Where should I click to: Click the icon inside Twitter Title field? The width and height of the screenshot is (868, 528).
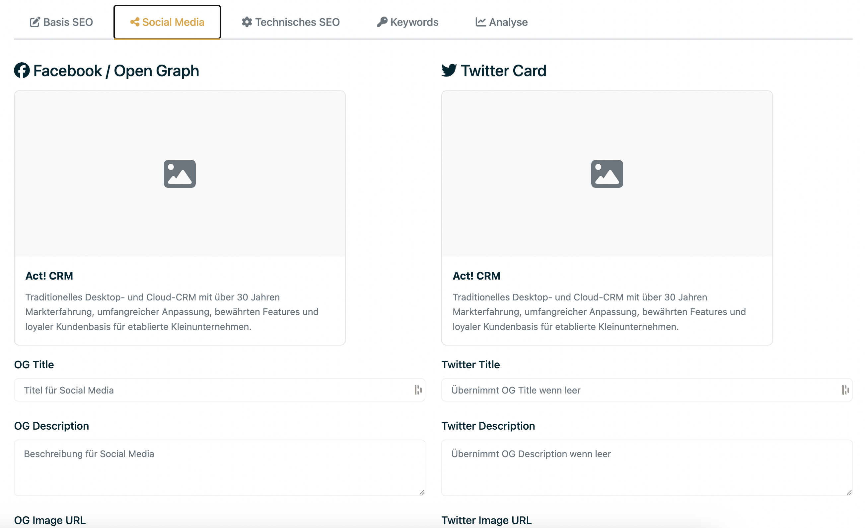pos(845,390)
